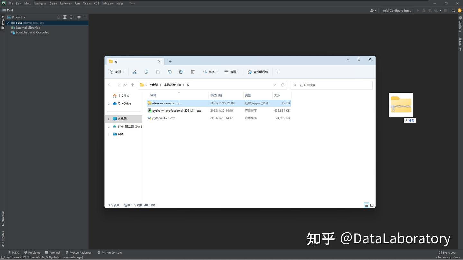Open the 排序 sort dropdown
The width and height of the screenshot is (463, 260).
pyautogui.click(x=211, y=72)
